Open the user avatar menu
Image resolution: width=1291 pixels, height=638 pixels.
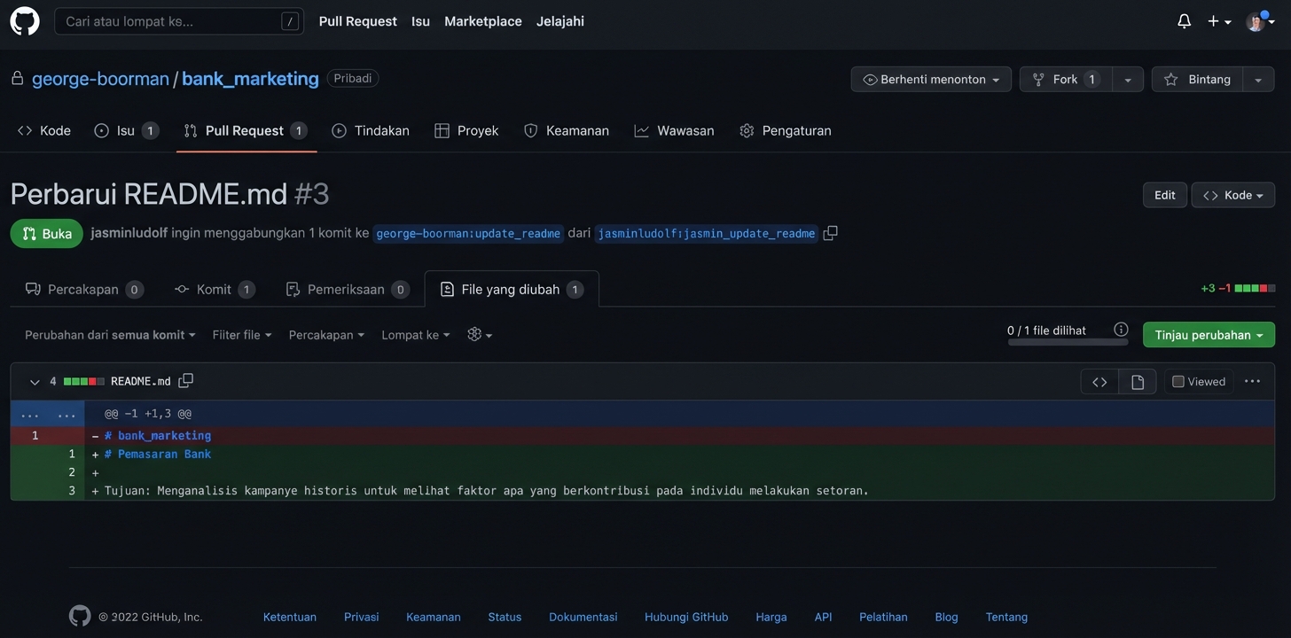click(1260, 21)
